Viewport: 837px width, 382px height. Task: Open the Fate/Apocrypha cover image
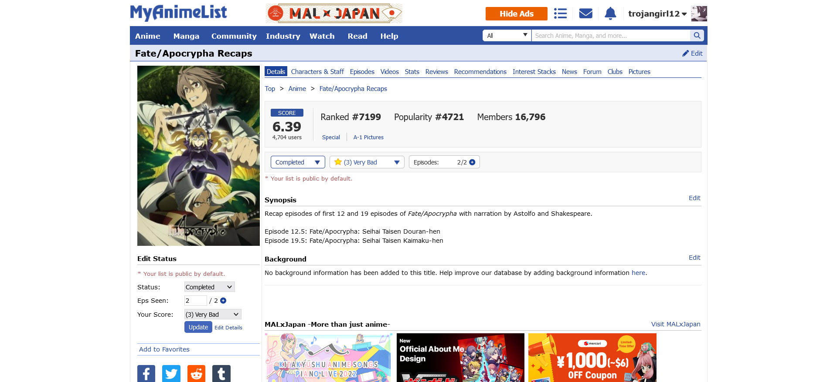(198, 156)
